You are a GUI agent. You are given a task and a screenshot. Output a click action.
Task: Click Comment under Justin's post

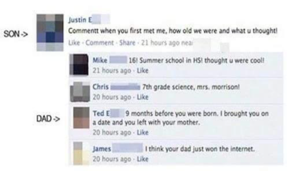[x=100, y=43]
